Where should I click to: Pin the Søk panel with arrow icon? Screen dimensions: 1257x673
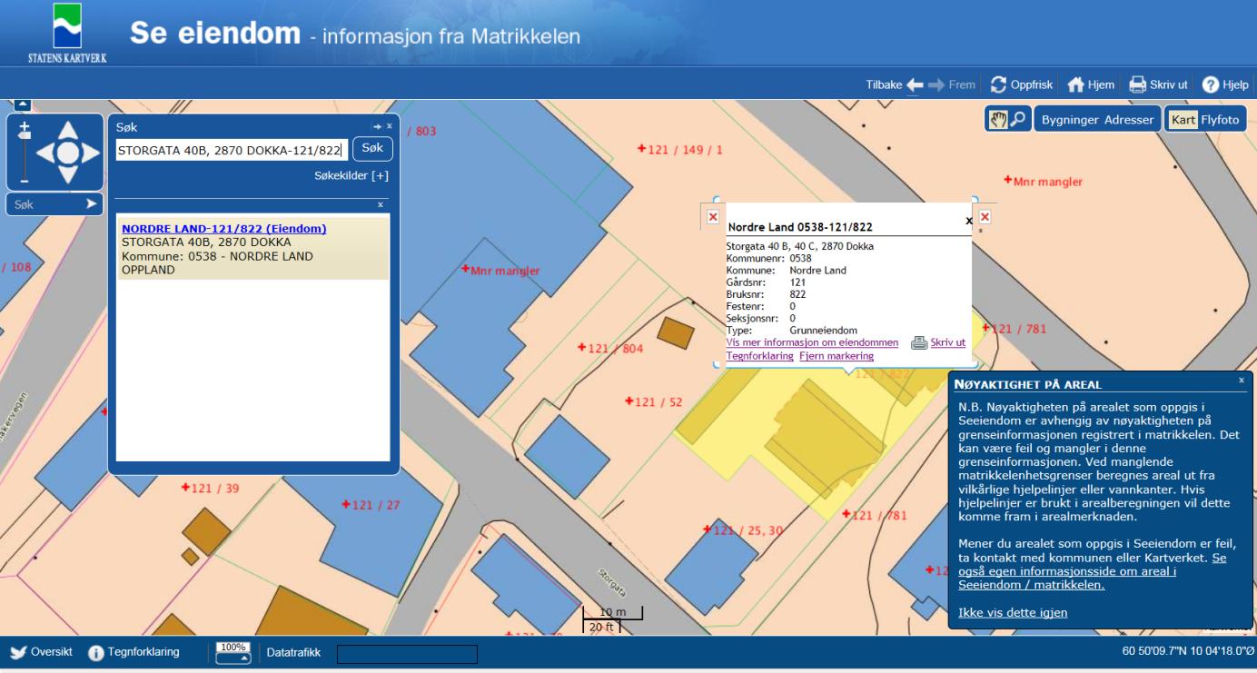[377, 126]
